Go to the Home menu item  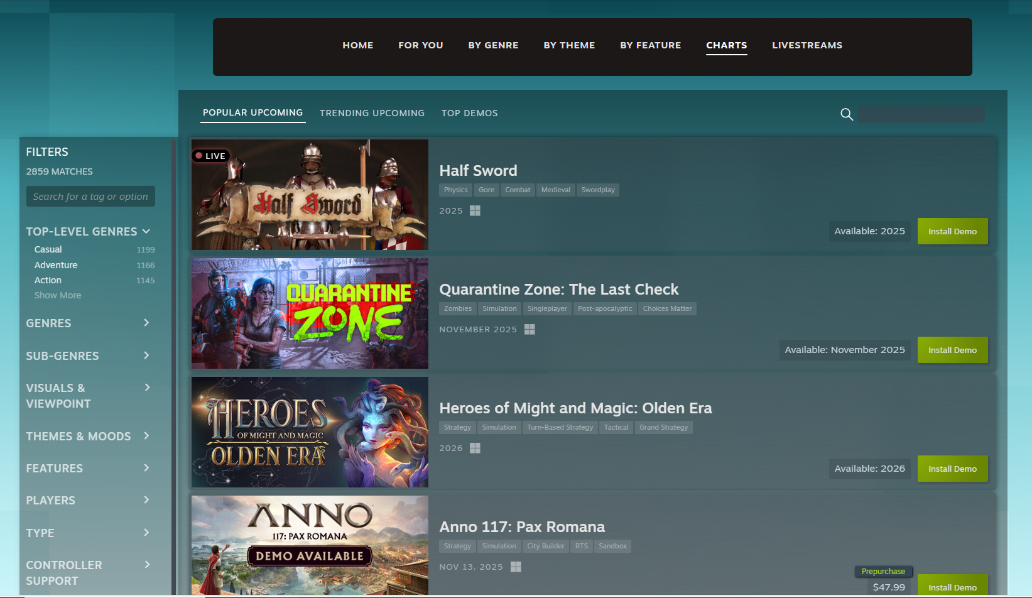click(358, 45)
